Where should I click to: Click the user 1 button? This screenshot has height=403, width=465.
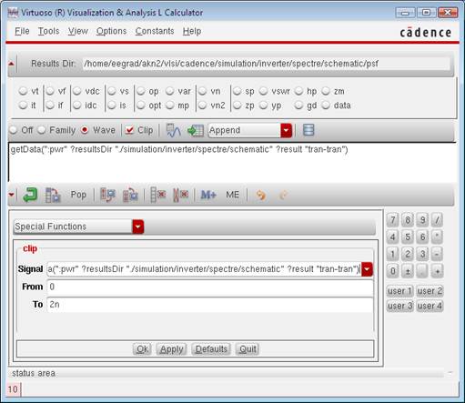tap(399, 291)
